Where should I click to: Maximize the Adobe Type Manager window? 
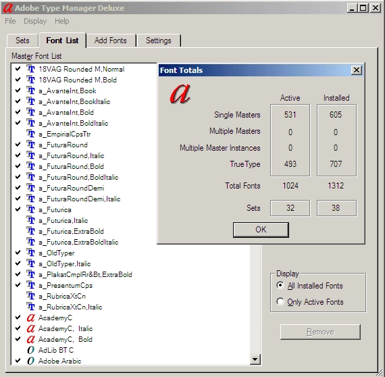(x=363, y=8)
